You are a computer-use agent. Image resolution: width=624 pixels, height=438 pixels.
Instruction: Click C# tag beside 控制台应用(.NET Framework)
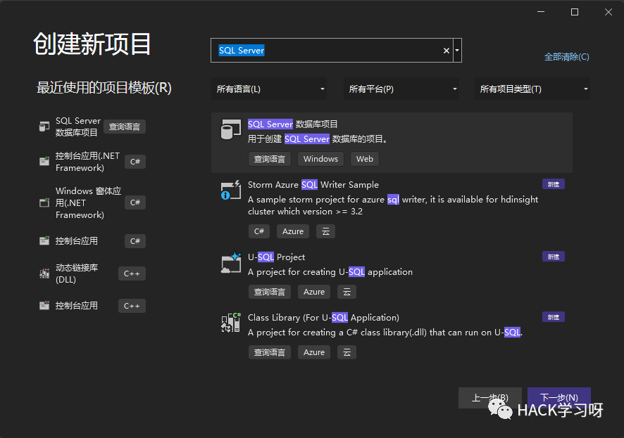pos(135,162)
